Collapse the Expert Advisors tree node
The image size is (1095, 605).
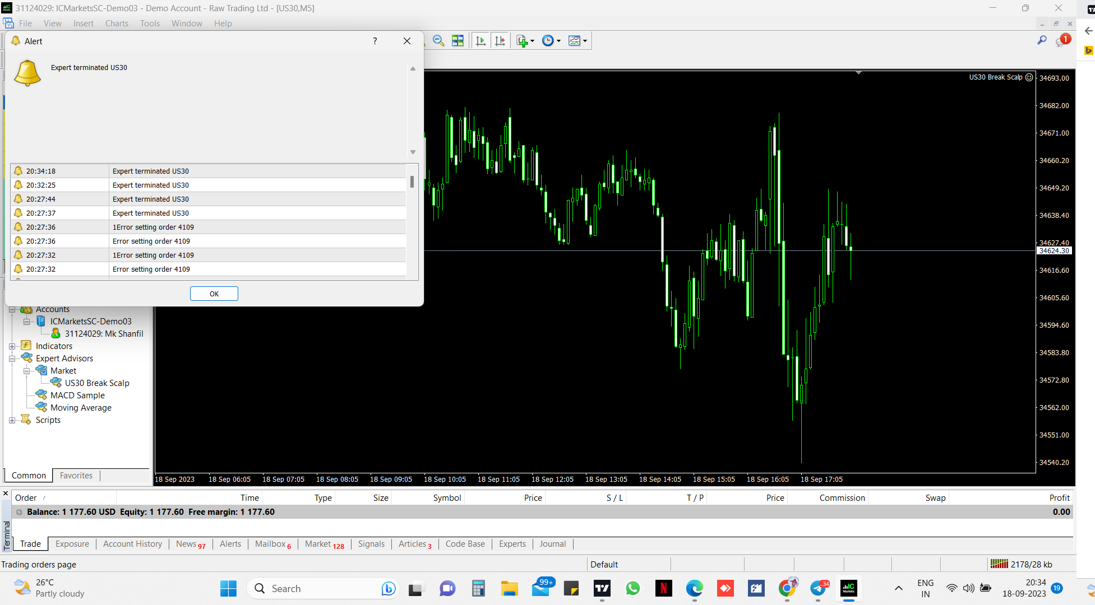coord(12,359)
